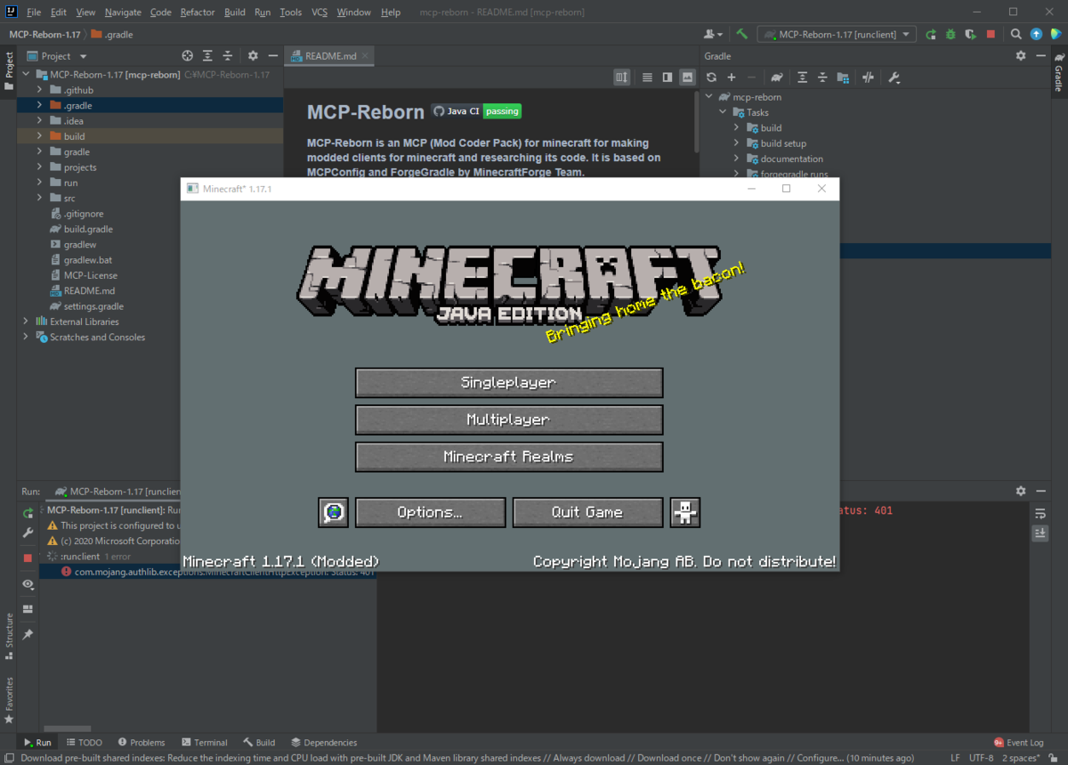Viewport: 1068px width, 765px height.
Task: Stop the running process in main toolbar
Action: 991,34
